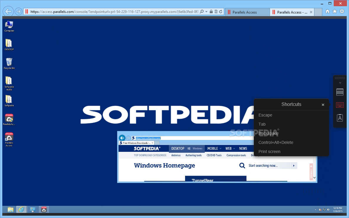The image size is (349, 218).
Task: Open the volume speaker tray icon
Action: [x=328, y=210]
